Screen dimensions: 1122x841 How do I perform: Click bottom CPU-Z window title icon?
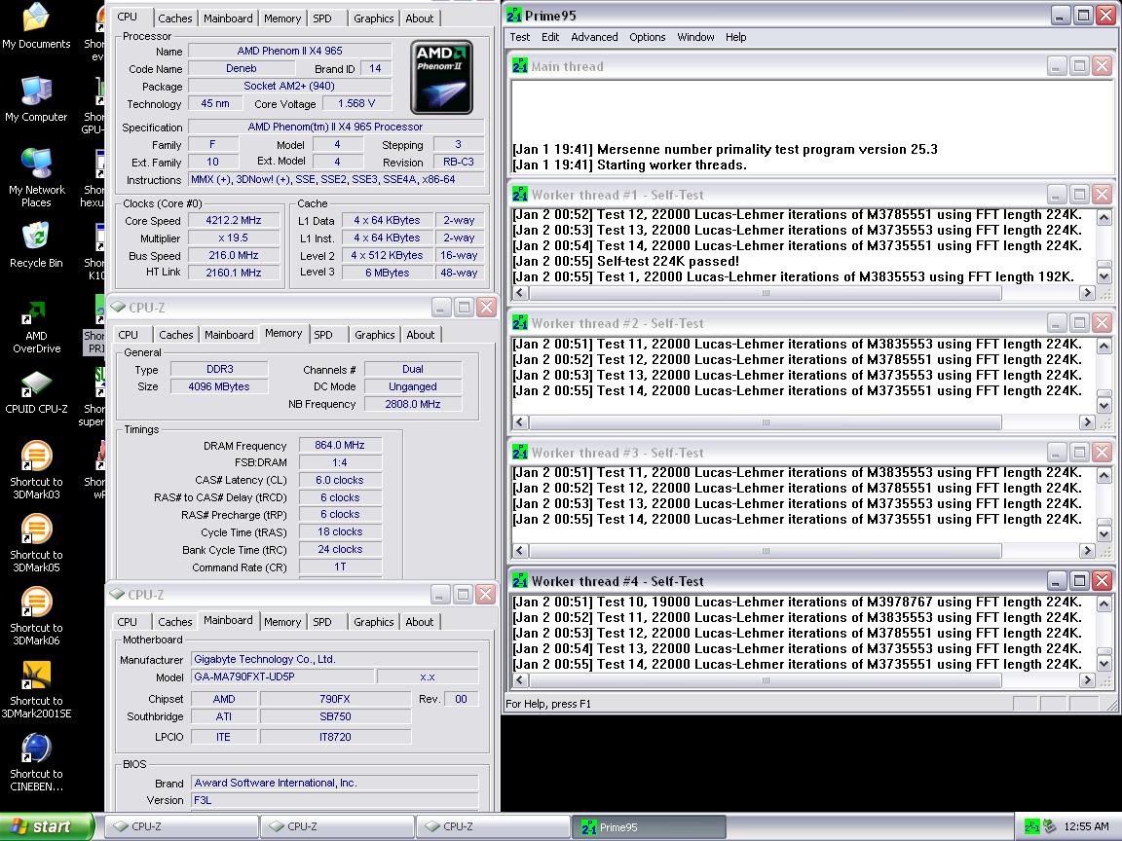[x=117, y=595]
